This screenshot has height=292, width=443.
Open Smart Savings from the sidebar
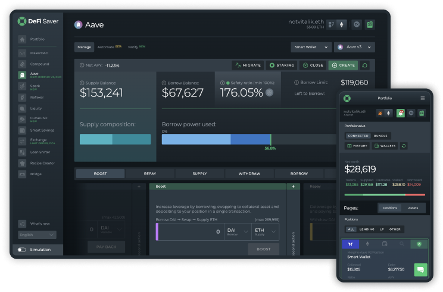pyautogui.click(x=36, y=130)
